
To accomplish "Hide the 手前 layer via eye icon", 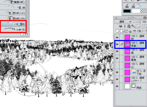I will tap(117, 44).
